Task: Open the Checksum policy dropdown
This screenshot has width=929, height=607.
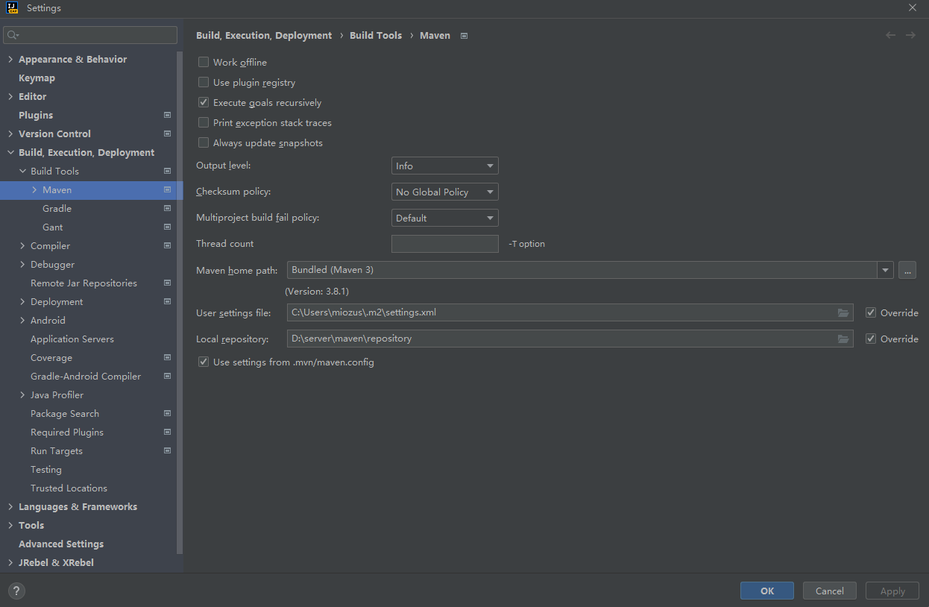Action: pyautogui.click(x=445, y=192)
